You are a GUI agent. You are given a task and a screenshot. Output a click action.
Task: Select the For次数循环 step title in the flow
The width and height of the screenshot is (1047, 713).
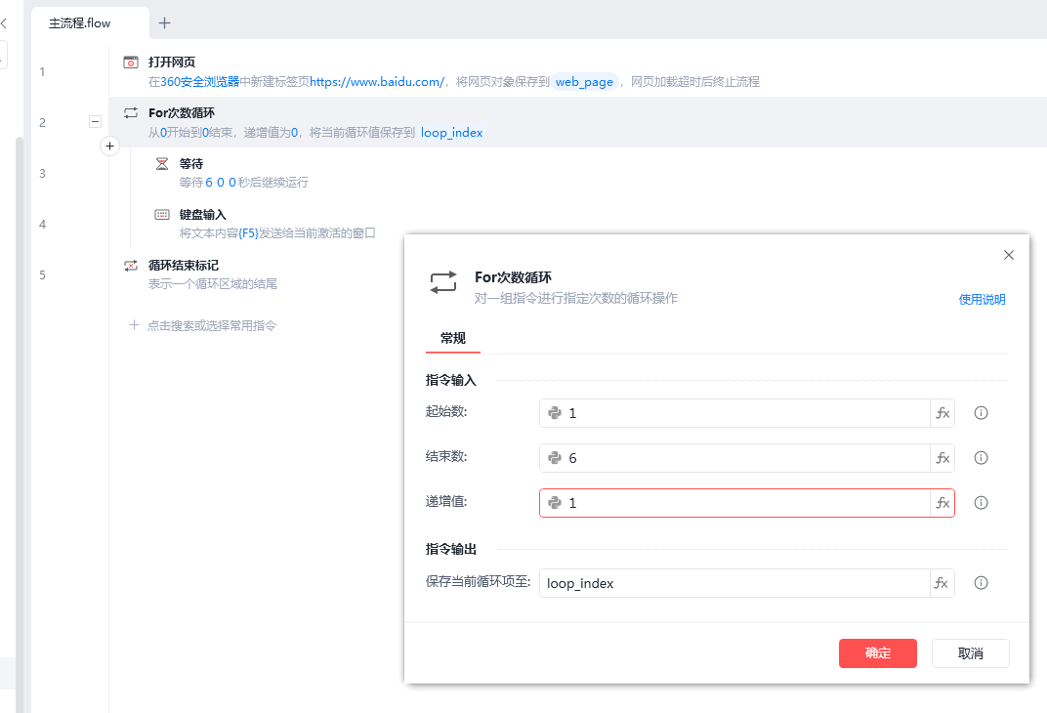tap(182, 113)
